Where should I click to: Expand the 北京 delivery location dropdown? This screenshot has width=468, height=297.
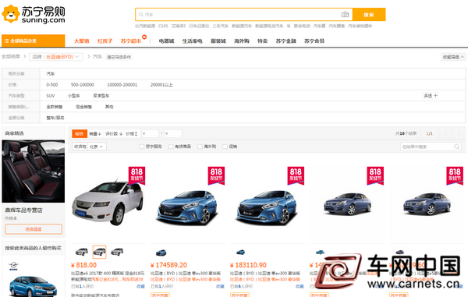(97, 147)
